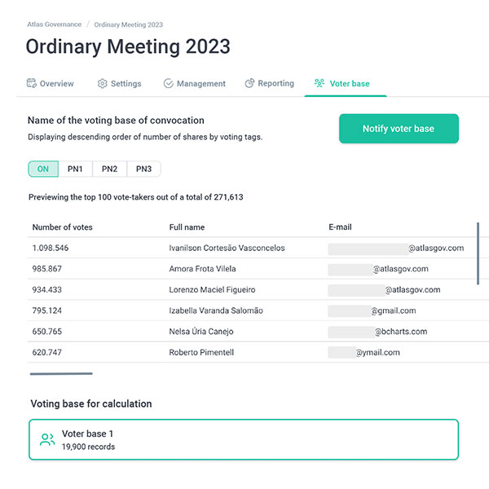Go to the Overview tab
This screenshot has height=489, width=489.
pos(51,84)
